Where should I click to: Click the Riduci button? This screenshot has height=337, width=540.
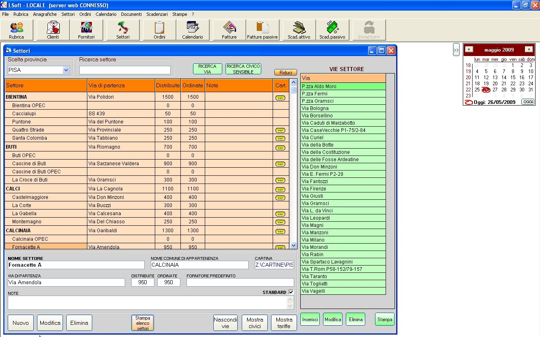pos(286,73)
